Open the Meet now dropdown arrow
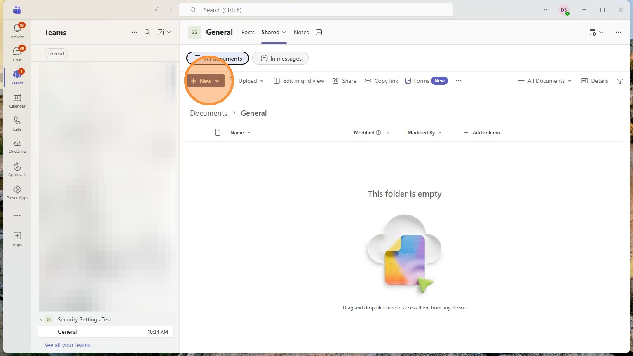Viewport: 633px width, 356px height. coord(601,32)
